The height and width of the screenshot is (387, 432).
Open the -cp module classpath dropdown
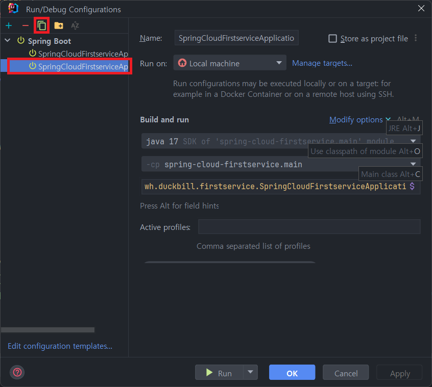click(413, 164)
